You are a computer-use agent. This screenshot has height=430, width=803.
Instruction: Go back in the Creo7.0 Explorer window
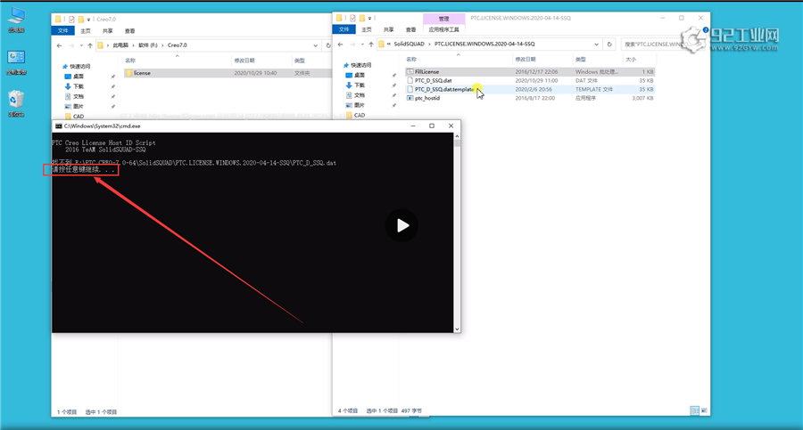60,45
